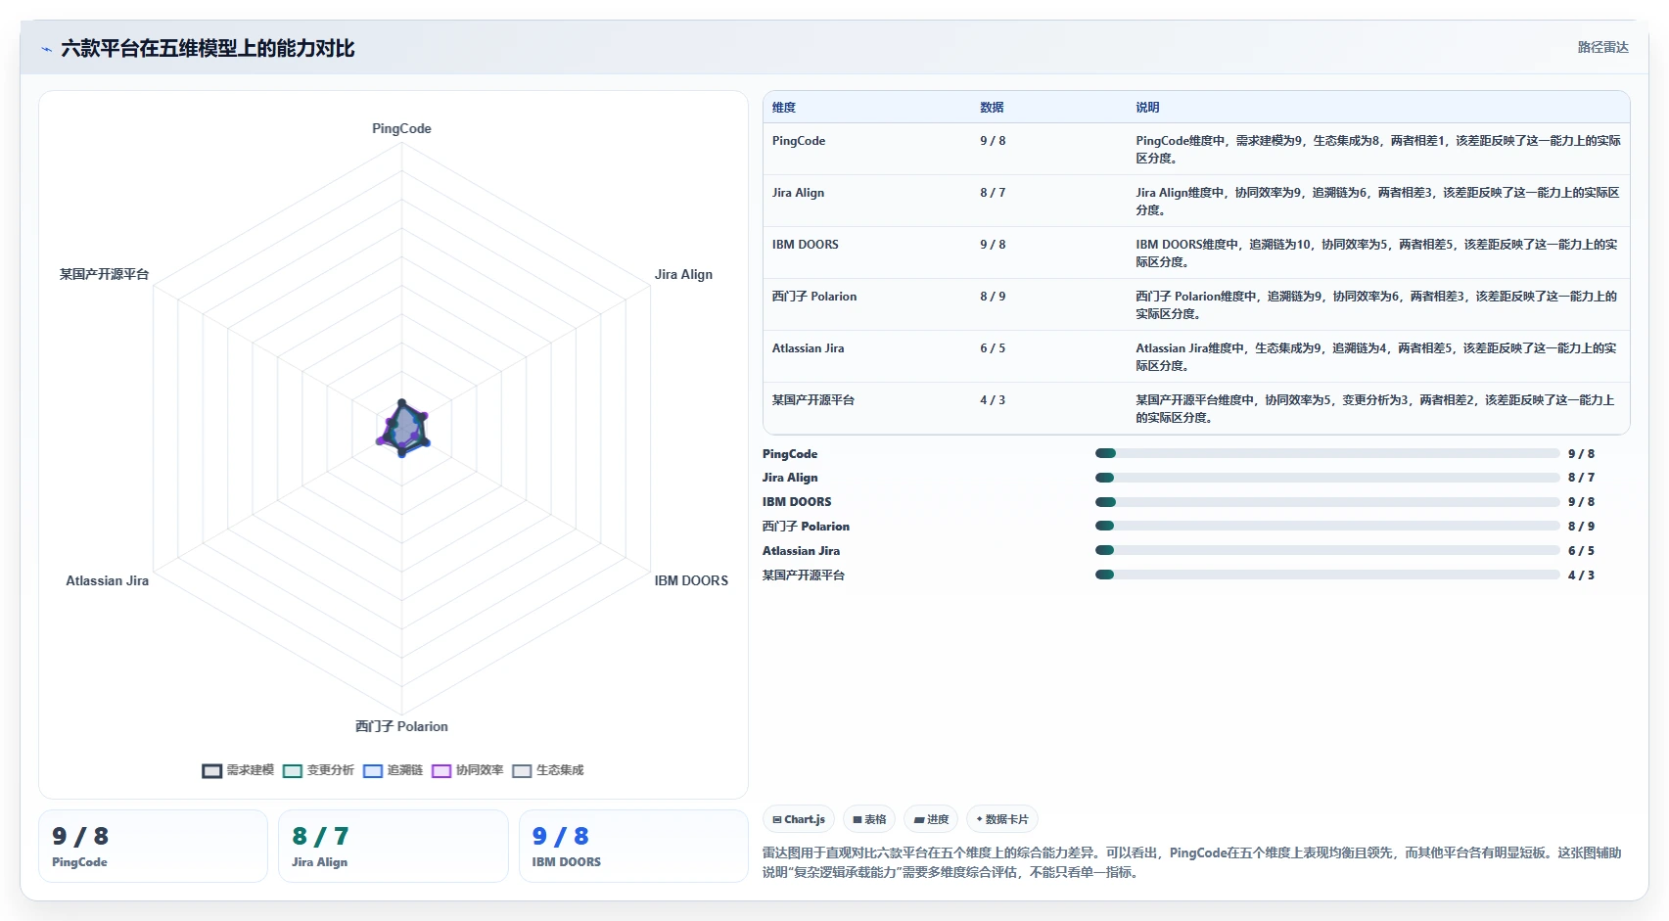This screenshot has height=921, width=1669.
Task: Click the 某国产开源平台 label in the progress list
Action: click(x=804, y=575)
